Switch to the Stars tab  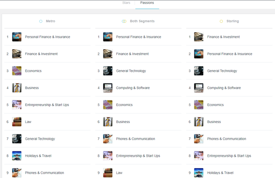[x=126, y=3]
